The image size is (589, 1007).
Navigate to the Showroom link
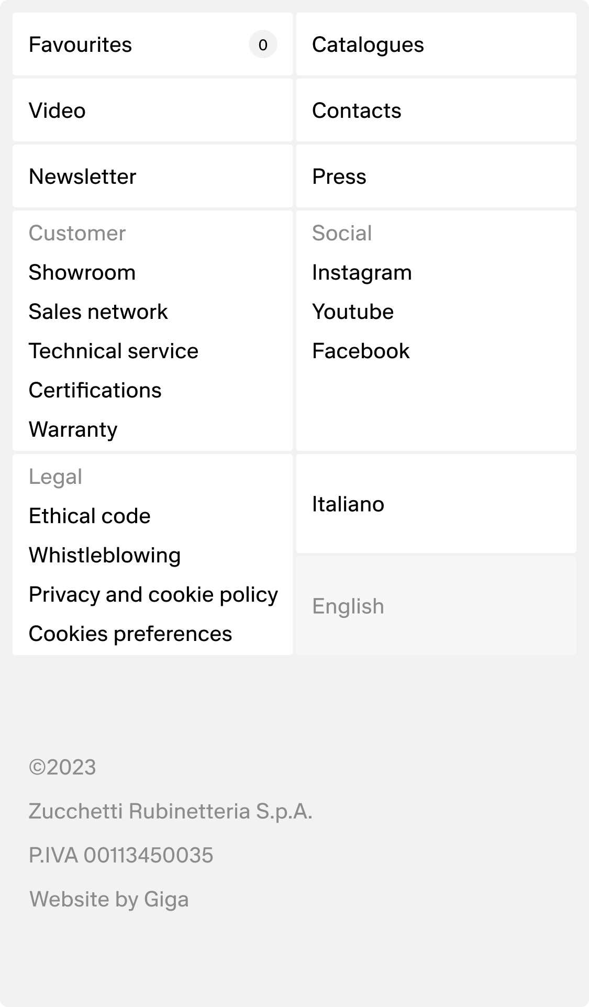[82, 273]
